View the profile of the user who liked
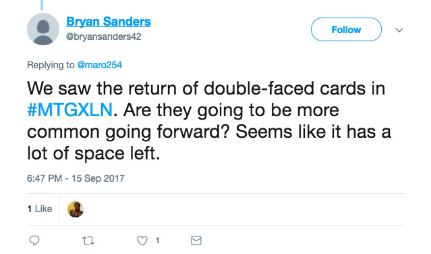The height and width of the screenshot is (254, 431). (x=76, y=209)
